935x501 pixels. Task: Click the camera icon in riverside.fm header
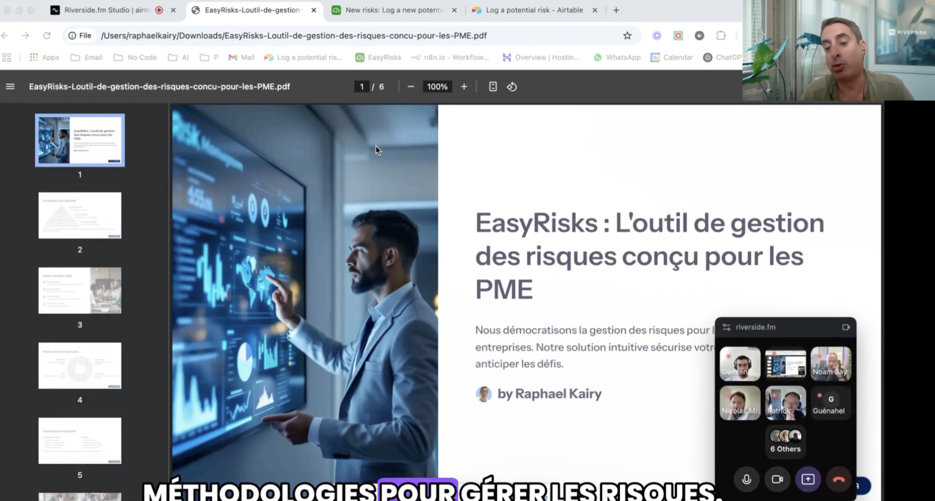coord(846,327)
